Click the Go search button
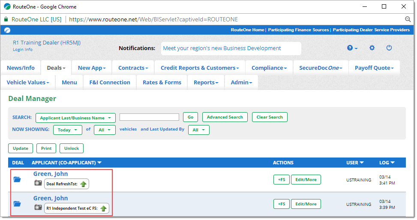The width and height of the screenshot is (417, 220). 190,117
